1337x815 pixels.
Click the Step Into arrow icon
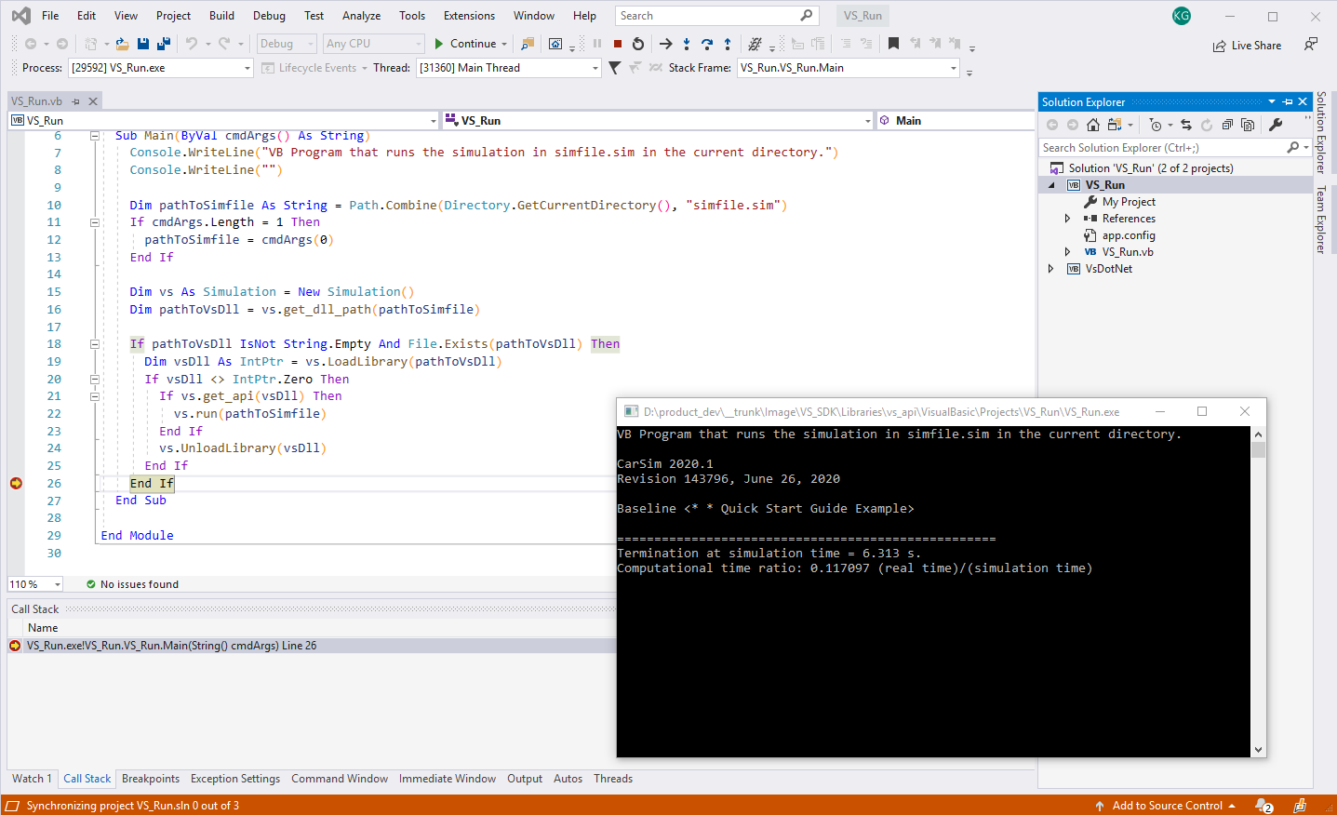pyautogui.click(x=687, y=44)
